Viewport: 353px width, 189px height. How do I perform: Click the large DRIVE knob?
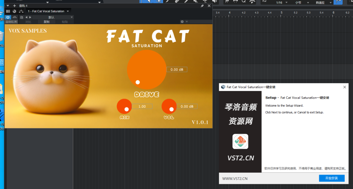[147, 69]
